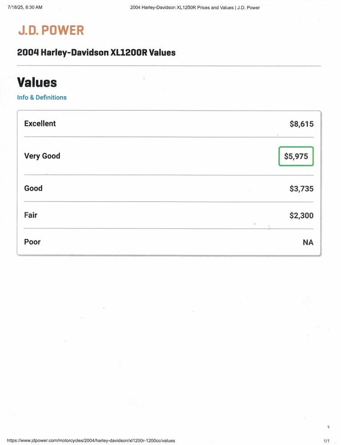This screenshot has width=341, height=445.
Task: Click the 1/1 page number indicator
Action: coord(326,441)
